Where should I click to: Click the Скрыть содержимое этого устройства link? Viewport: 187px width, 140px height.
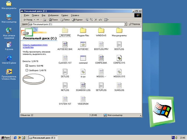[x=33, y=46]
